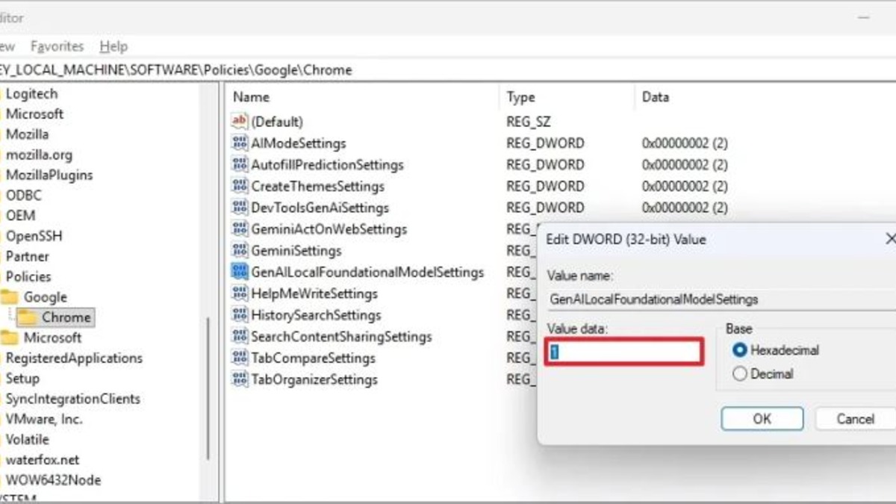
Task: Click the tree pane vertical scrollbar
Action: click(208, 388)
